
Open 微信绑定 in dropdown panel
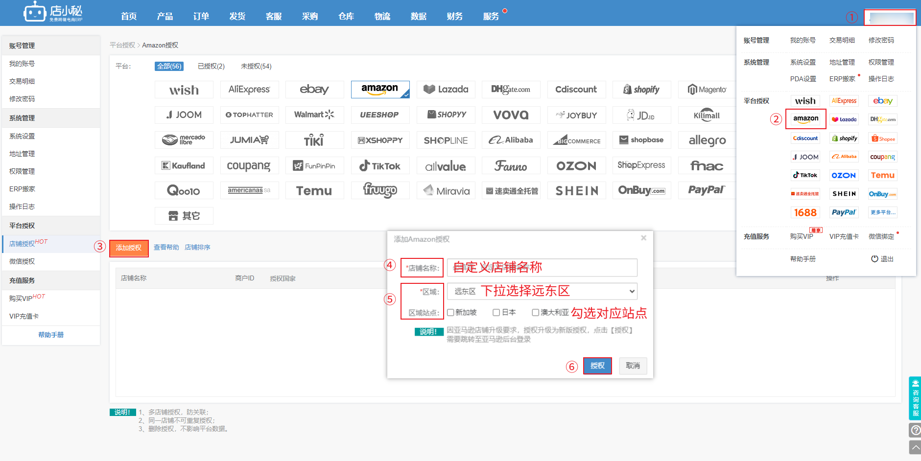881,236
